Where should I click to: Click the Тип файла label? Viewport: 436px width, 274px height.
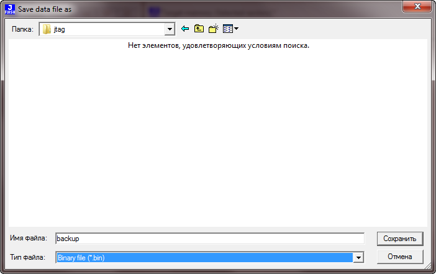pos(28,257)
